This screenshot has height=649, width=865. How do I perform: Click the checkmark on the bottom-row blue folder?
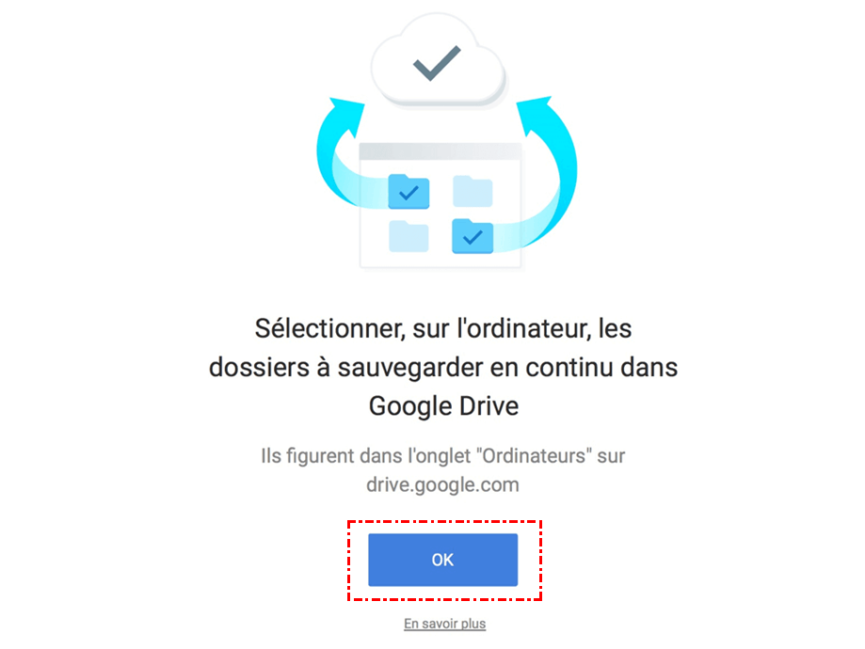pos(473,238)
